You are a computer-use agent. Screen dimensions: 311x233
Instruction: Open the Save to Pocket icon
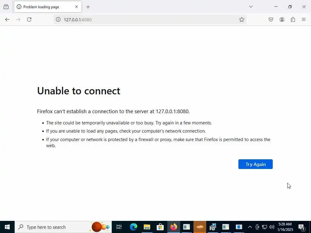point(271,19)
